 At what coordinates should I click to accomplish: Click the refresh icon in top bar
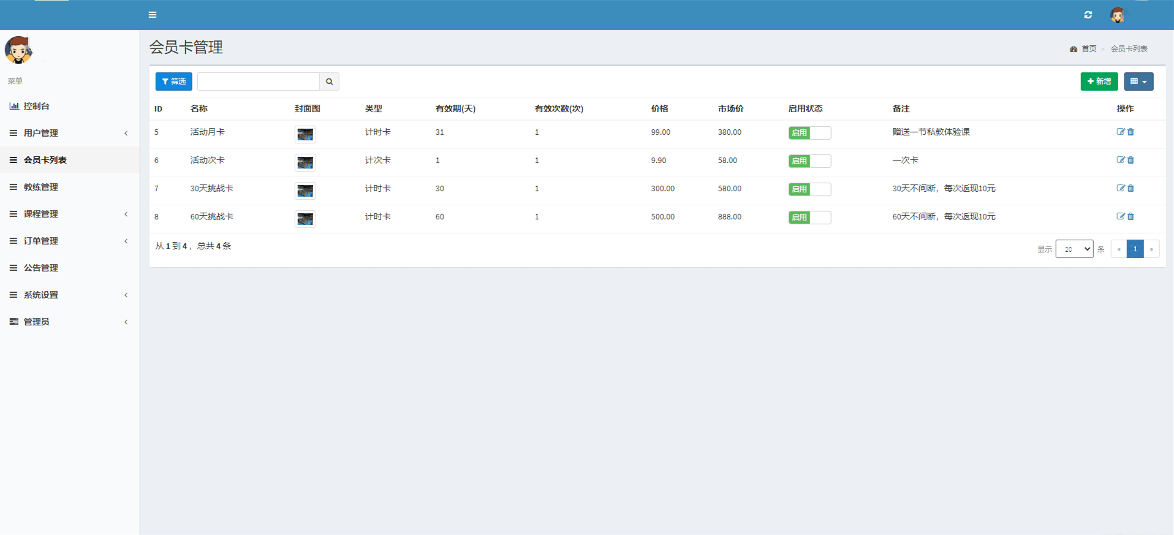pos(1088,15)
